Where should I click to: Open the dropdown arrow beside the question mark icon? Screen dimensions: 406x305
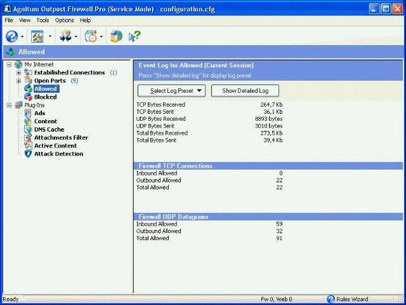[22, 37]
